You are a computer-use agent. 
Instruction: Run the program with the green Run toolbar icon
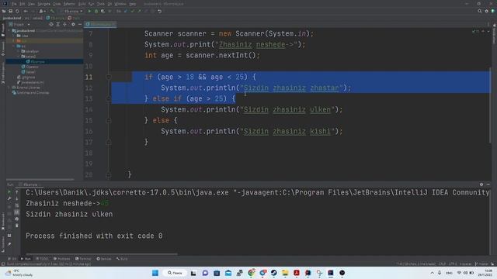click(89, 11)
